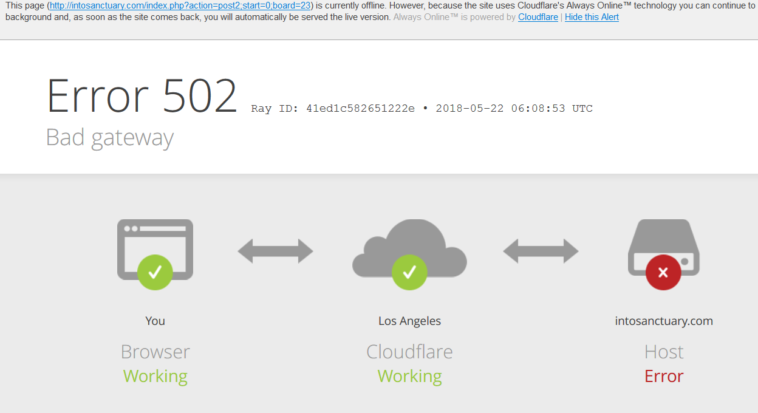Click the red Host "Error" status

(x=664, y=377)
